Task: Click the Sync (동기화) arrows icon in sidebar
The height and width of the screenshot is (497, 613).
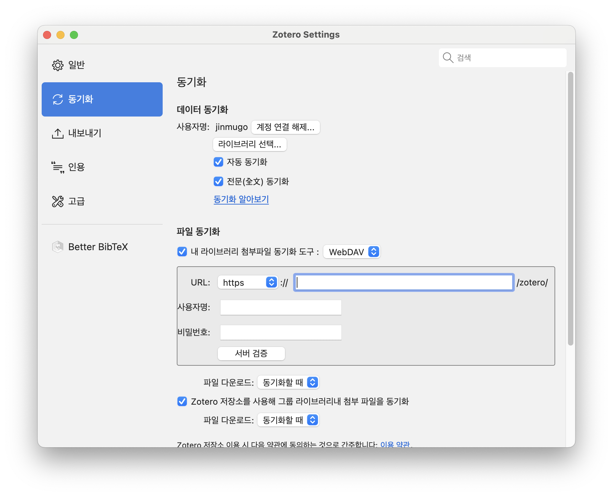Action: 58,99
